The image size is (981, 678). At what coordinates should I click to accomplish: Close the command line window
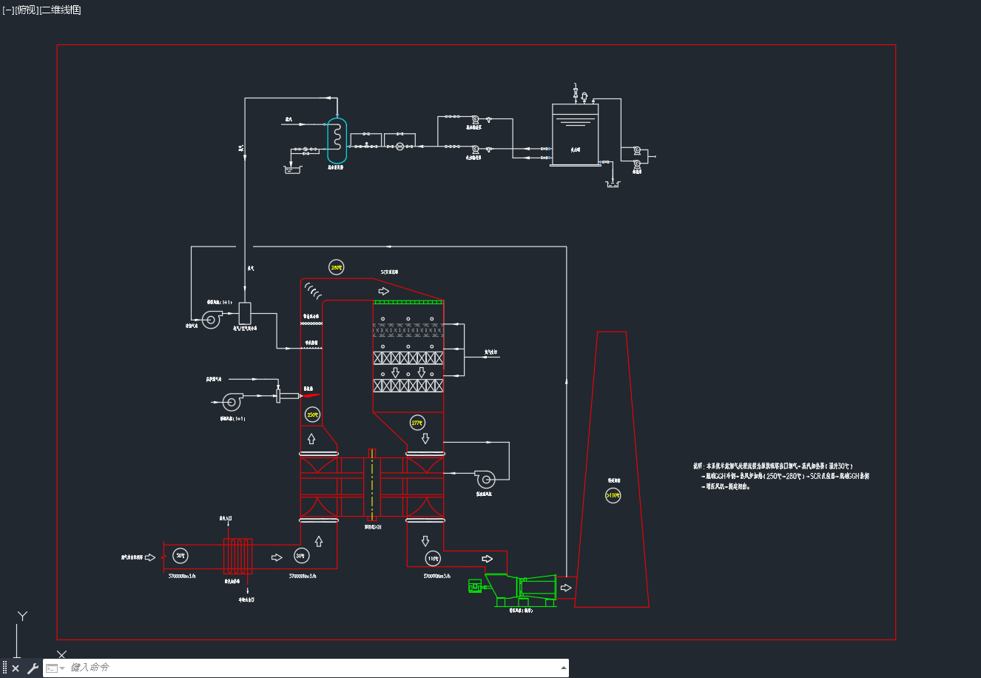pyautogui.click(x=16, y=668)
